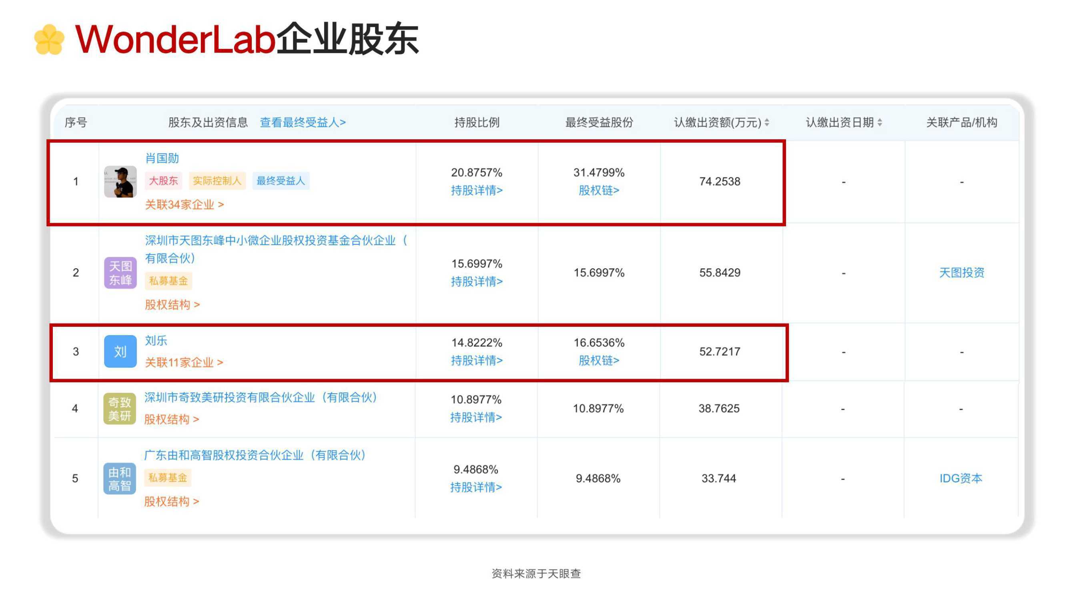Open 股权链 under 16.6536%
Image resolution: width=1067 pixels, height=600 pixels.
point(599,361)
